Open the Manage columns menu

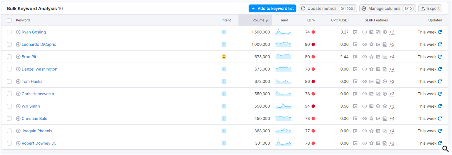388,9
